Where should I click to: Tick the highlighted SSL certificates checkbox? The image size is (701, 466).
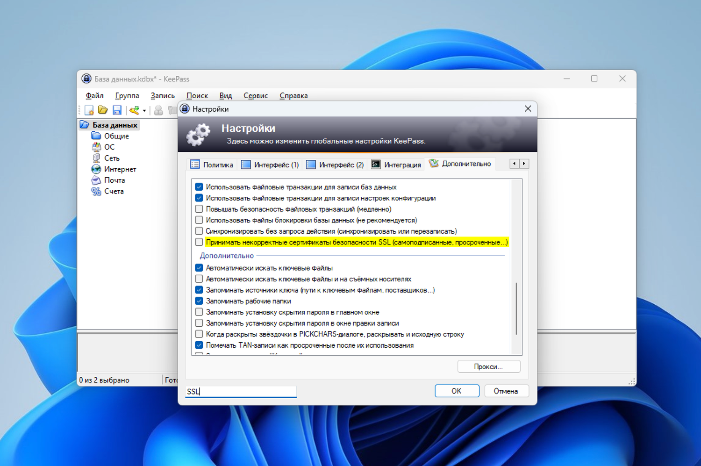pyautogui.click(x=199, y=242)
